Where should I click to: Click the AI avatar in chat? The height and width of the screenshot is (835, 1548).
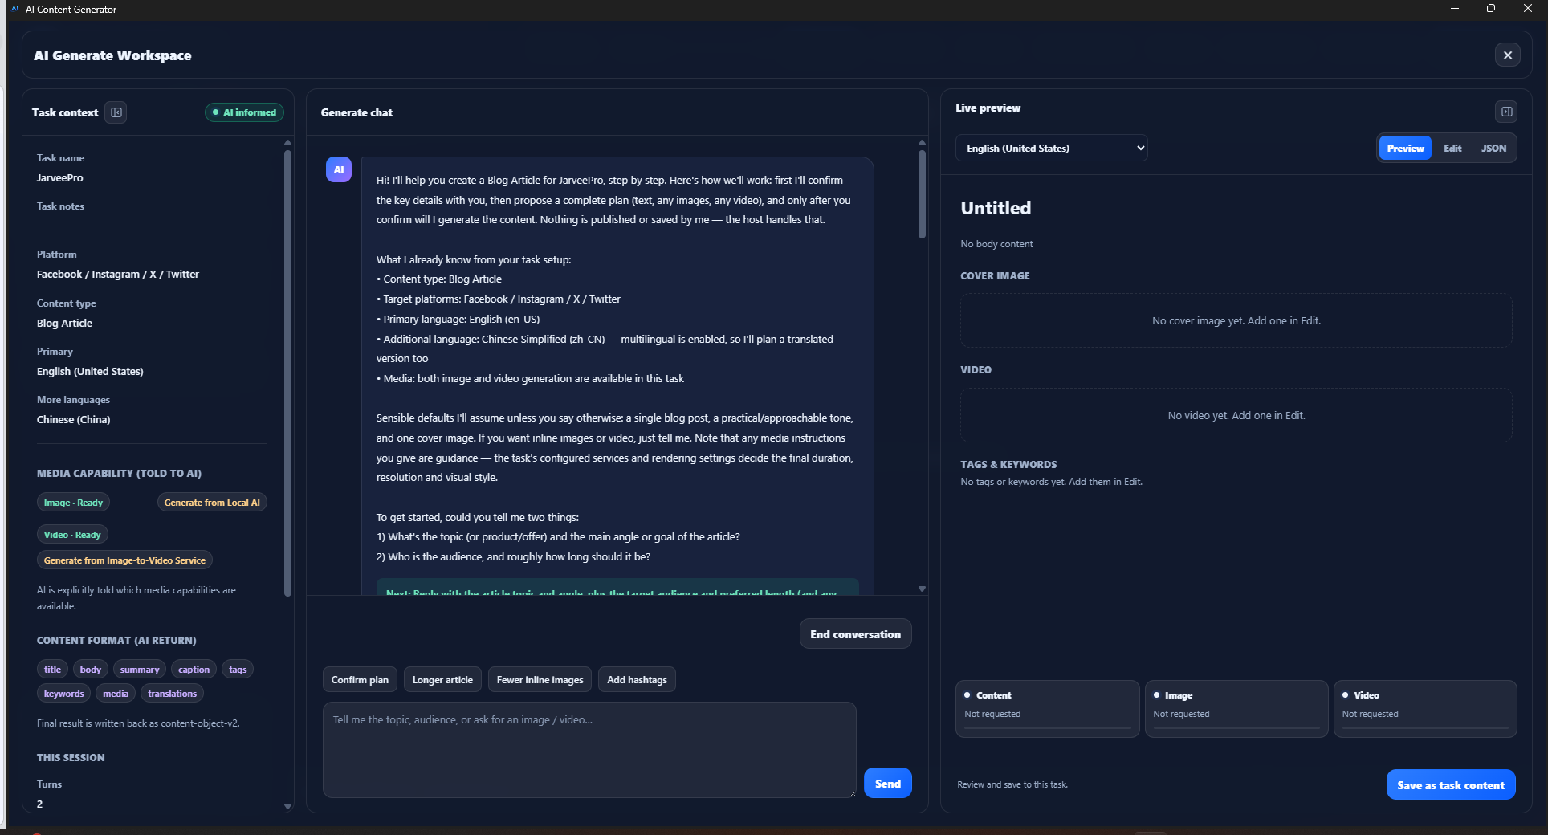click(x=339, y=169)
